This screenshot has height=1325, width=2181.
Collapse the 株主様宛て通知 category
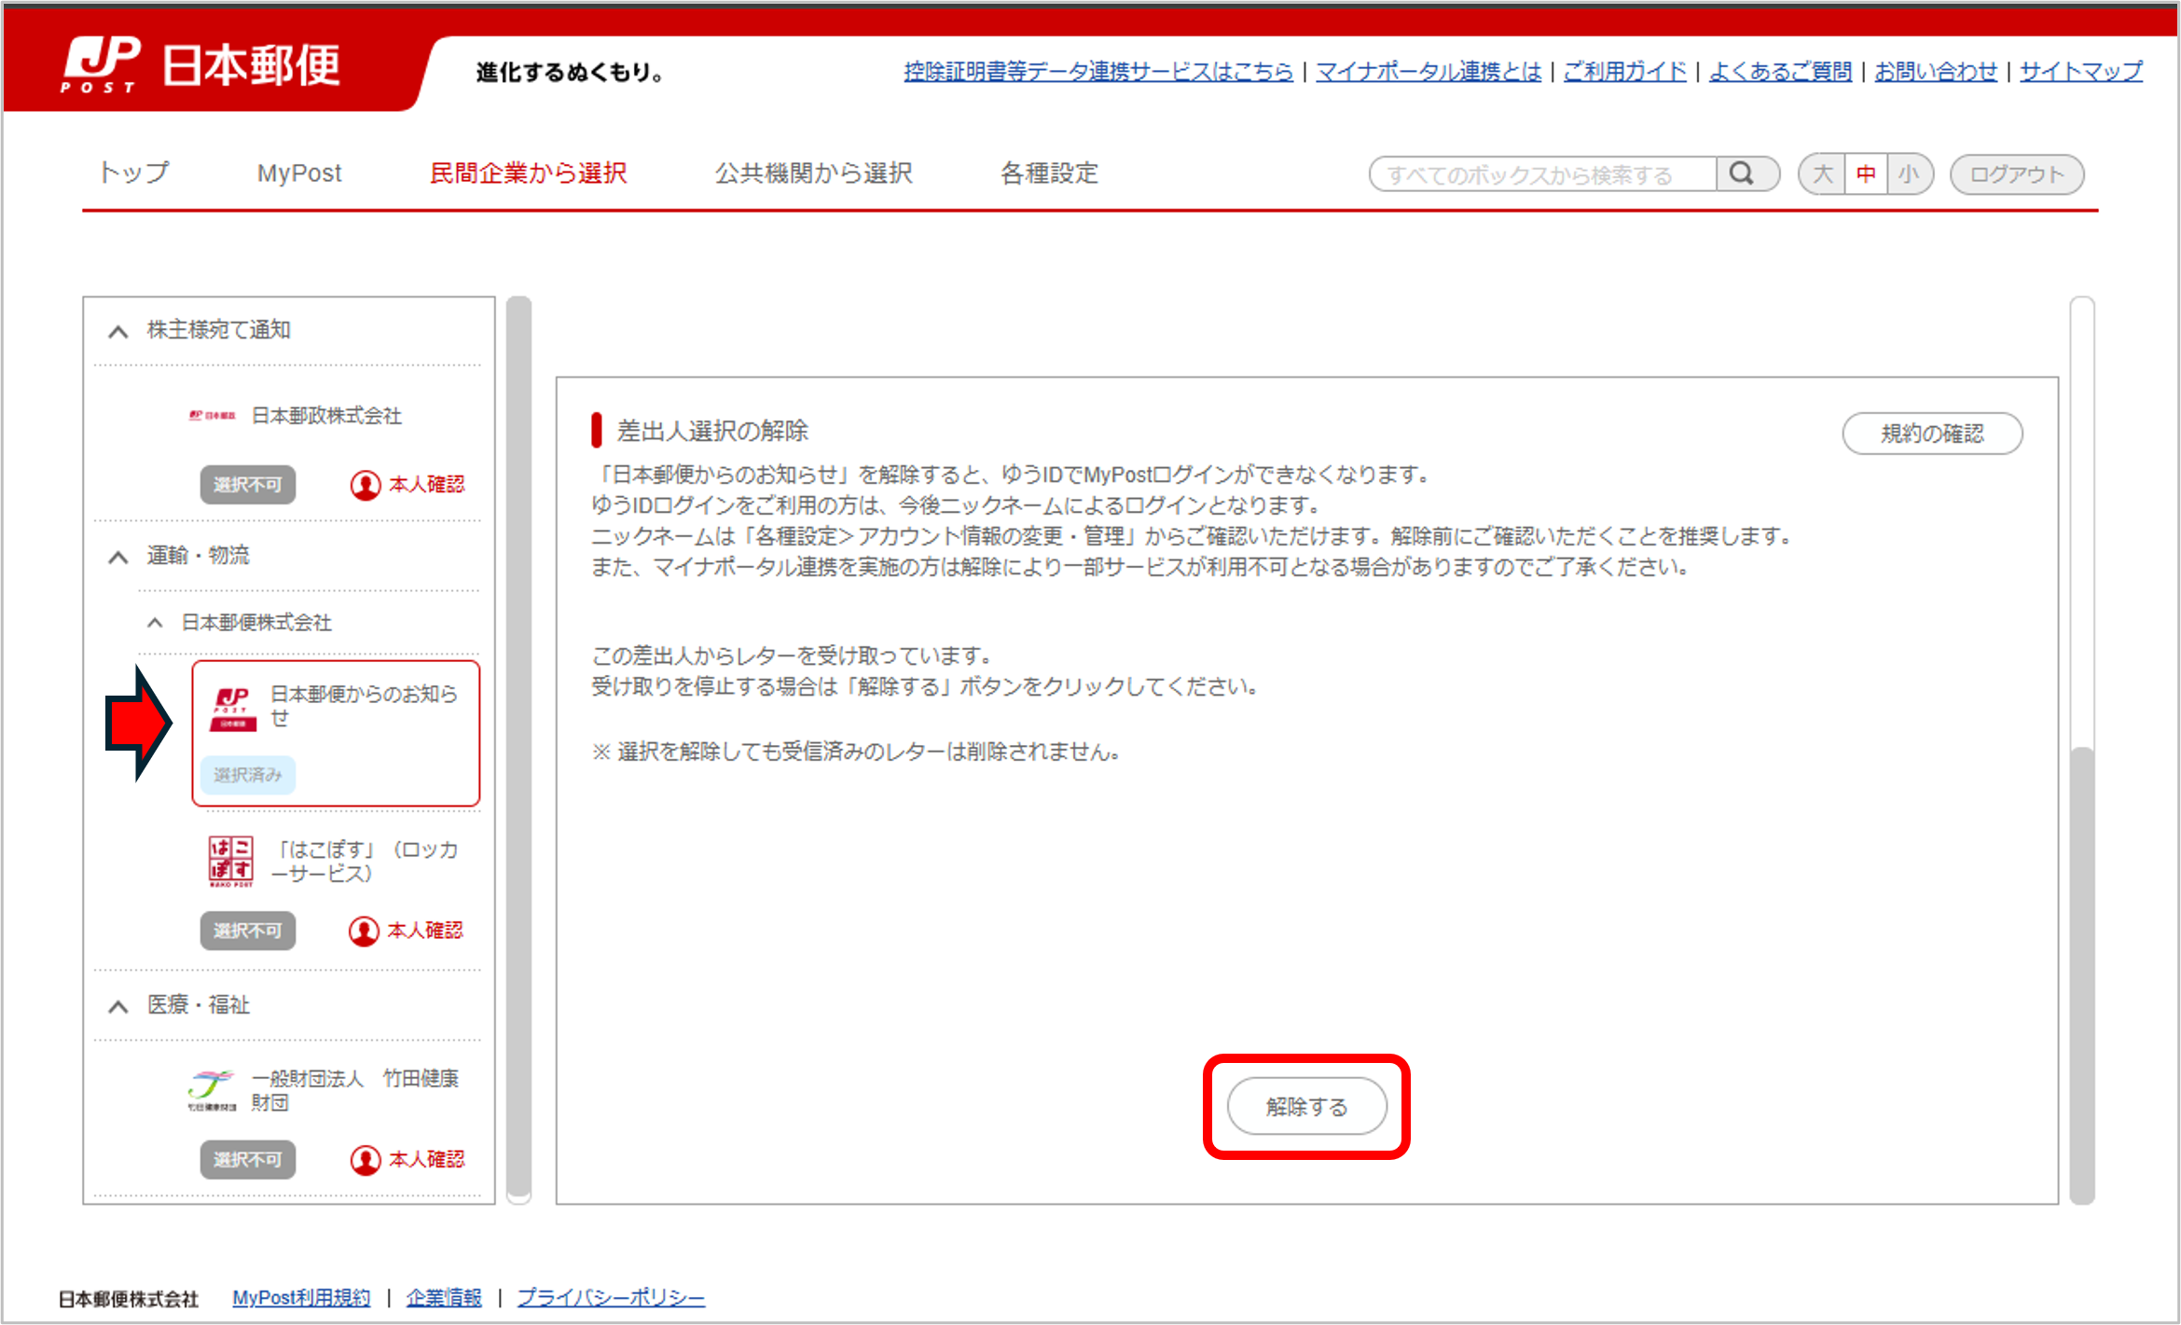pyautogui.click(x=118, y=331)
